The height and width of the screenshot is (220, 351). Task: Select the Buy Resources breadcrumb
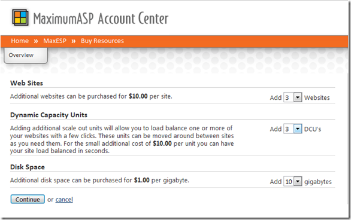click(102, 41)
